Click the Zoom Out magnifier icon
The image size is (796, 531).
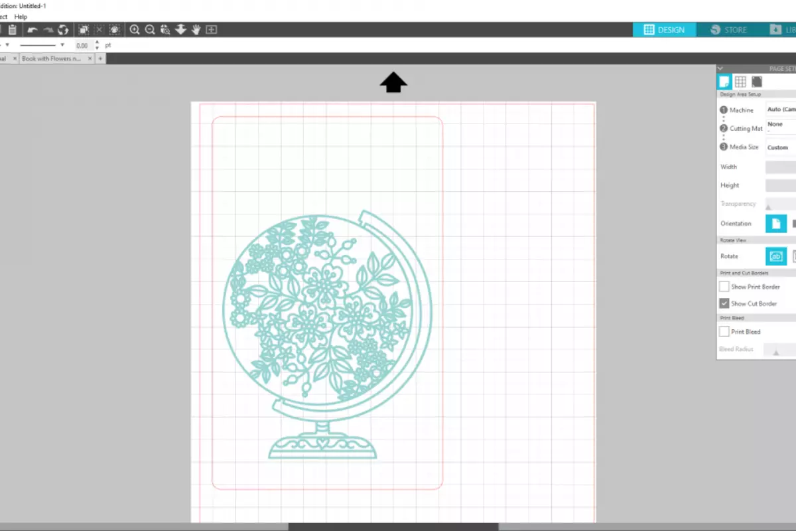coord(150,30)
